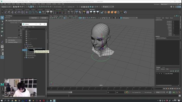Switch to the Animation shelf tab

40,10
